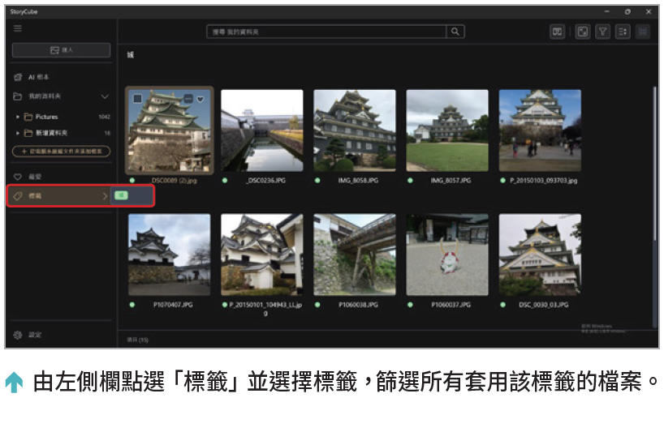Select the green 城 tag in flyout
This screenshot has height=432, width=664.
[121, 195]
